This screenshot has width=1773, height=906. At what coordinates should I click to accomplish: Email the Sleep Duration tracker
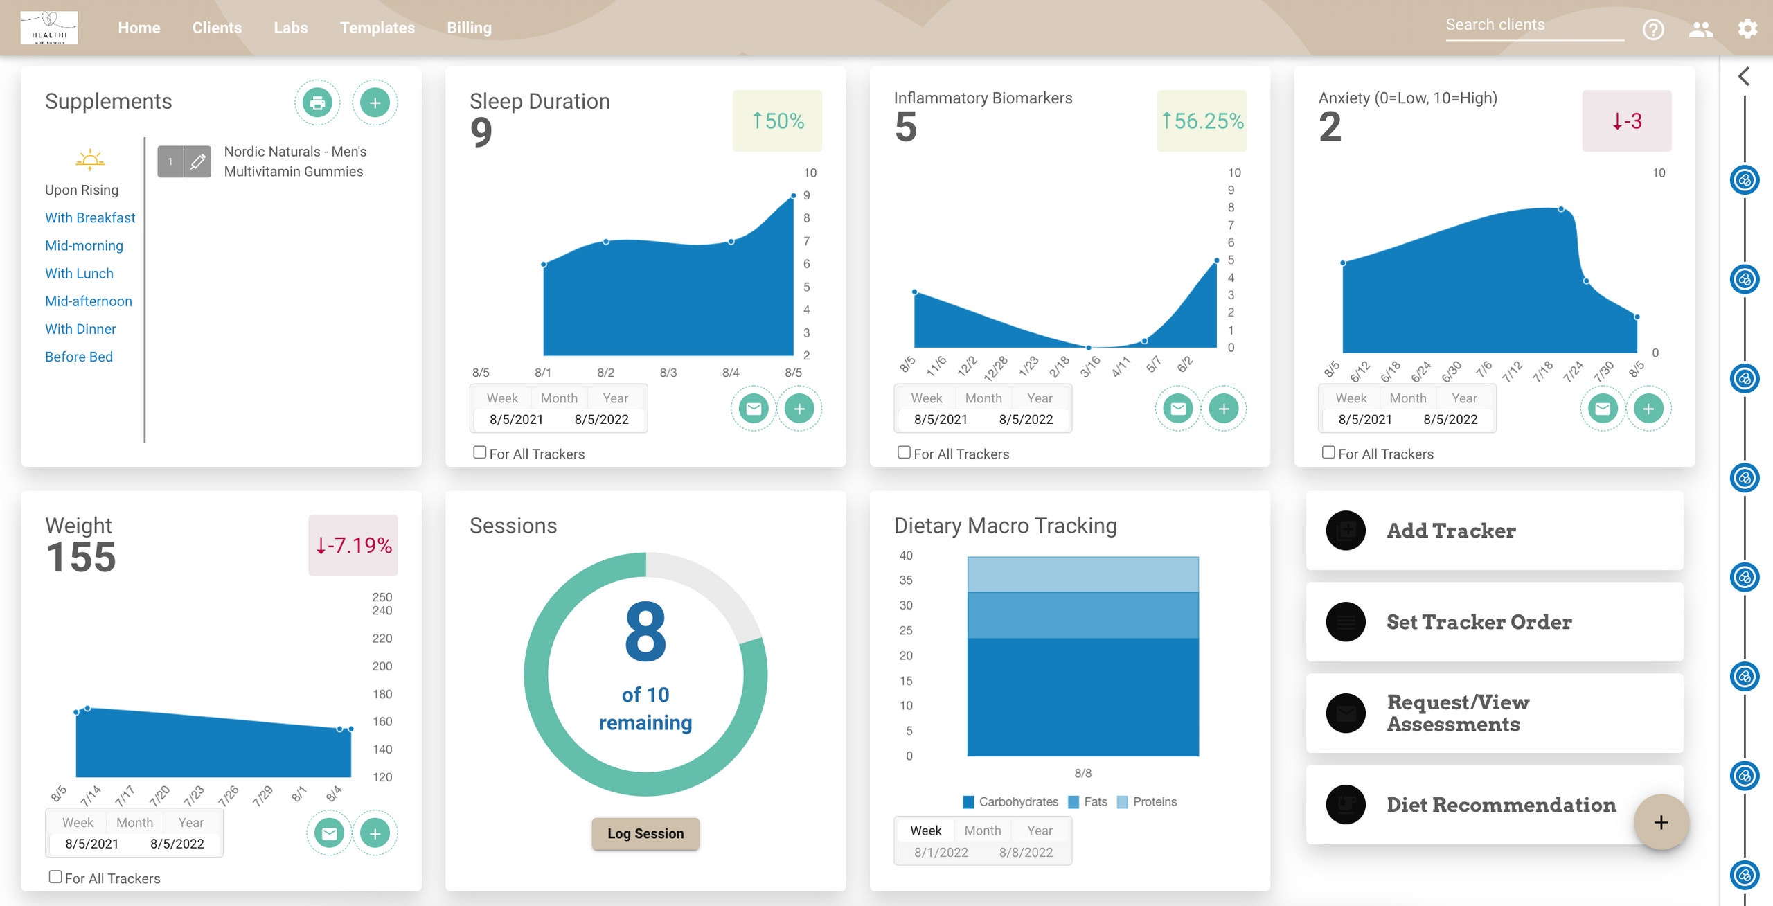pos(754,409)
